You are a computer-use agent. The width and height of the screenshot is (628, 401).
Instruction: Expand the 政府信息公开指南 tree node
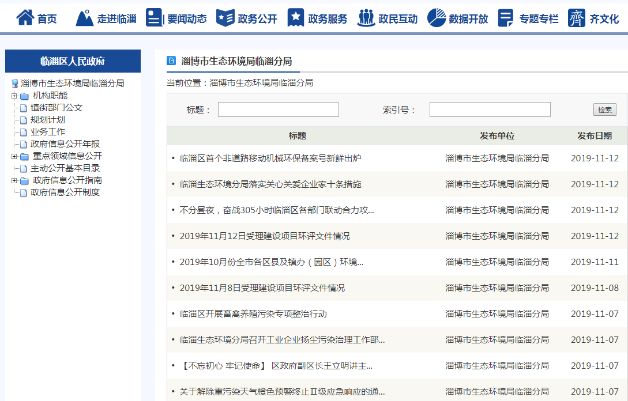14,180
